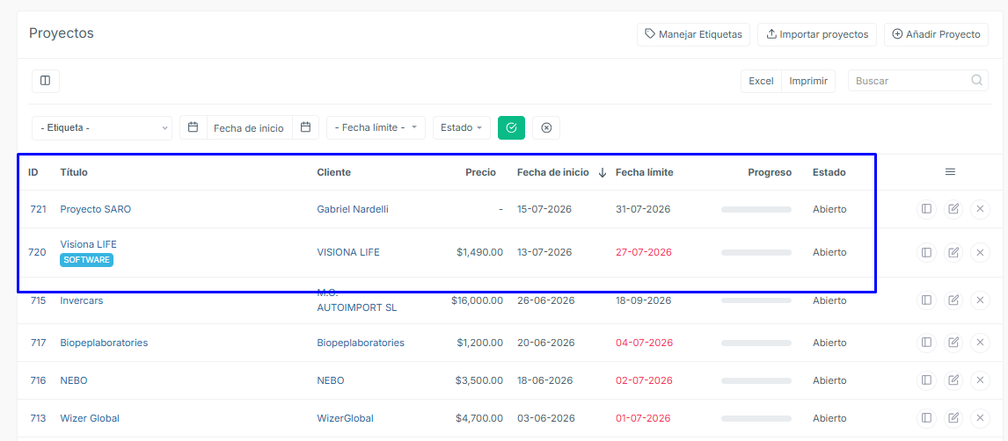The image size is (1008, 441).
Task: Click progress bar of Wizer Global
Action: coord(756,418)
